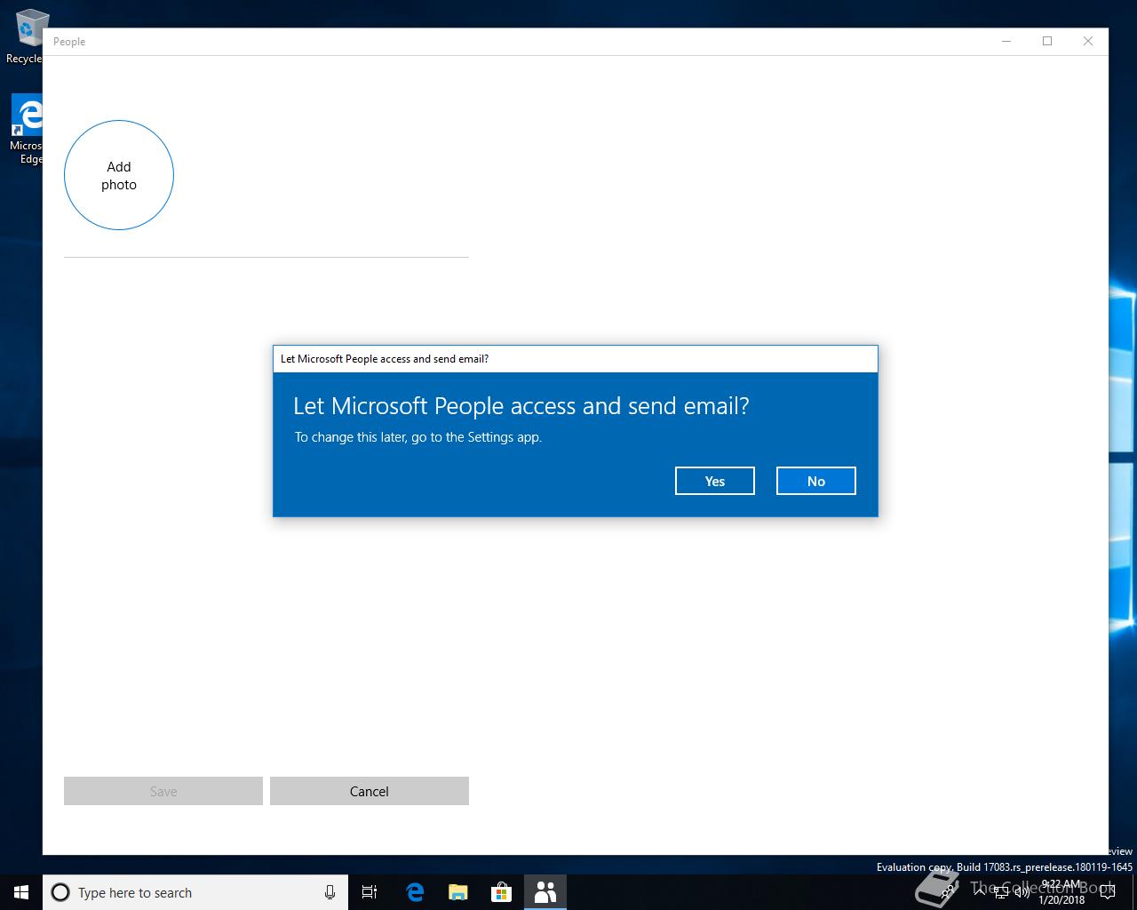Select the Recycle Bin desktop icon
The width and height of the screenshot is (1137, 910).
[27, 37]
